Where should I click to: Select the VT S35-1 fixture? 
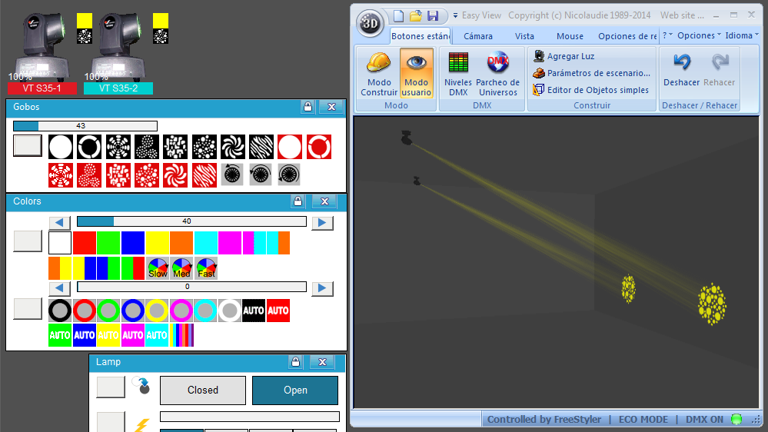pyautogui.click(x=42, y=88)
